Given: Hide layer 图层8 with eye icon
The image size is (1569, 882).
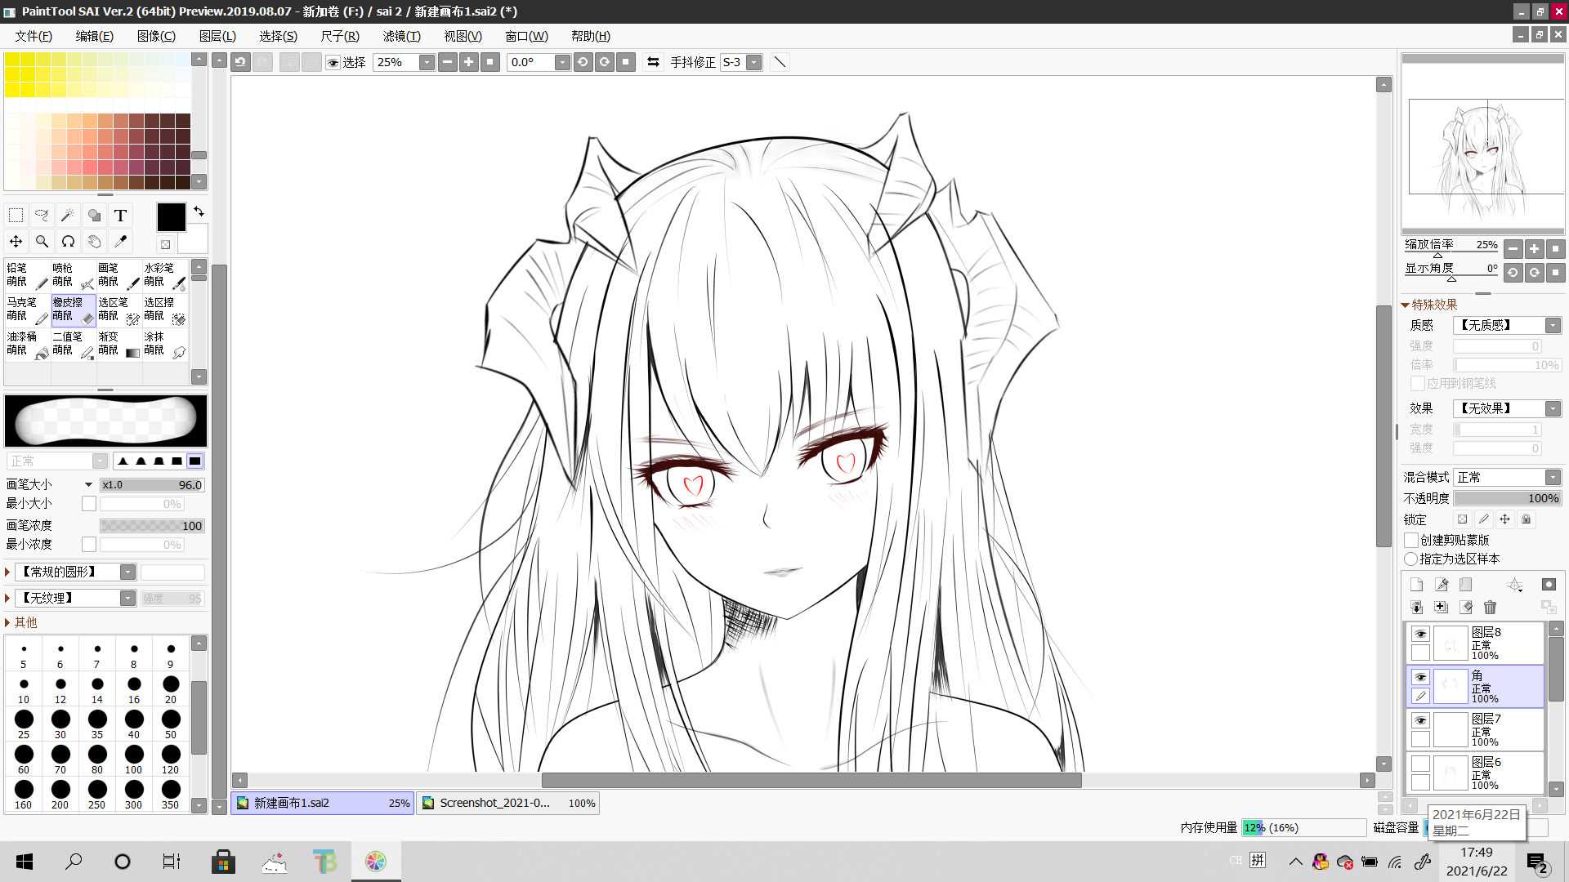Looking at the screenshot, I should tap(1420, 635).
